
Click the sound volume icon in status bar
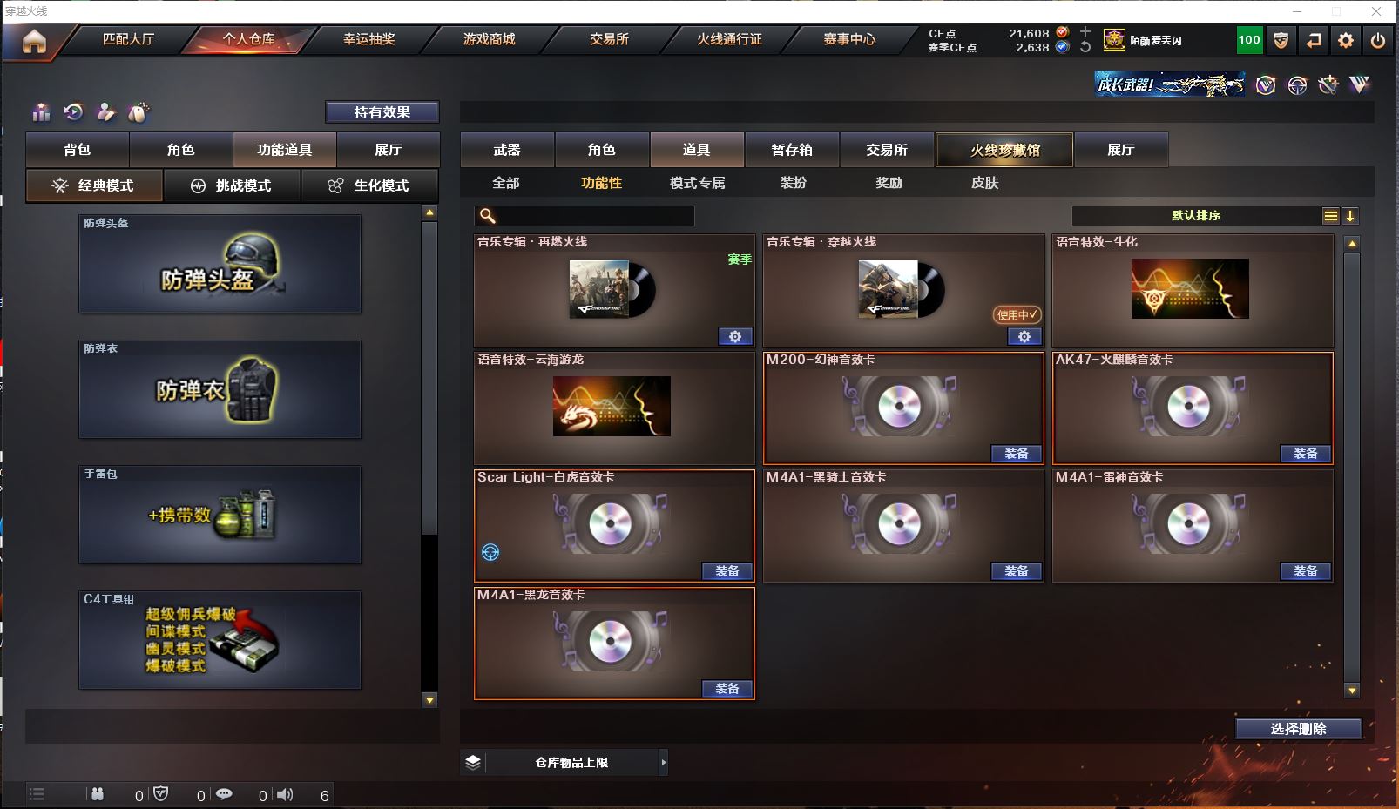(285, 794)
